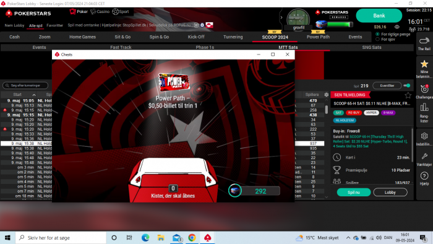Viewport: 433px width, 244px height.
Task: Favorite this tournament with the star icon
Action: 408,95
